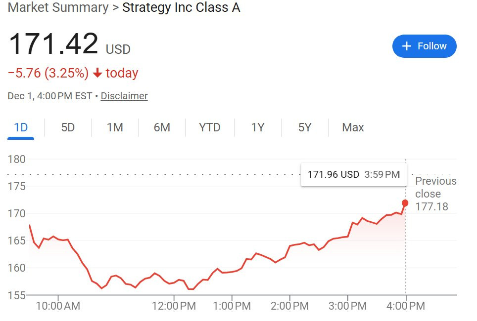Click the red down arrow beside today
Viewport: 477px width, 321px height.
(x=97, y=73)
